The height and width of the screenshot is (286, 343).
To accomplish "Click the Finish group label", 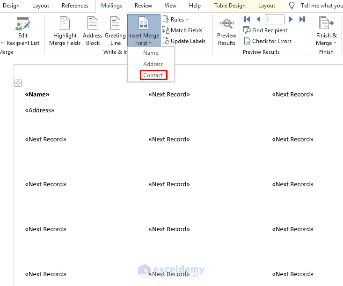I will [x=326, y=52].
